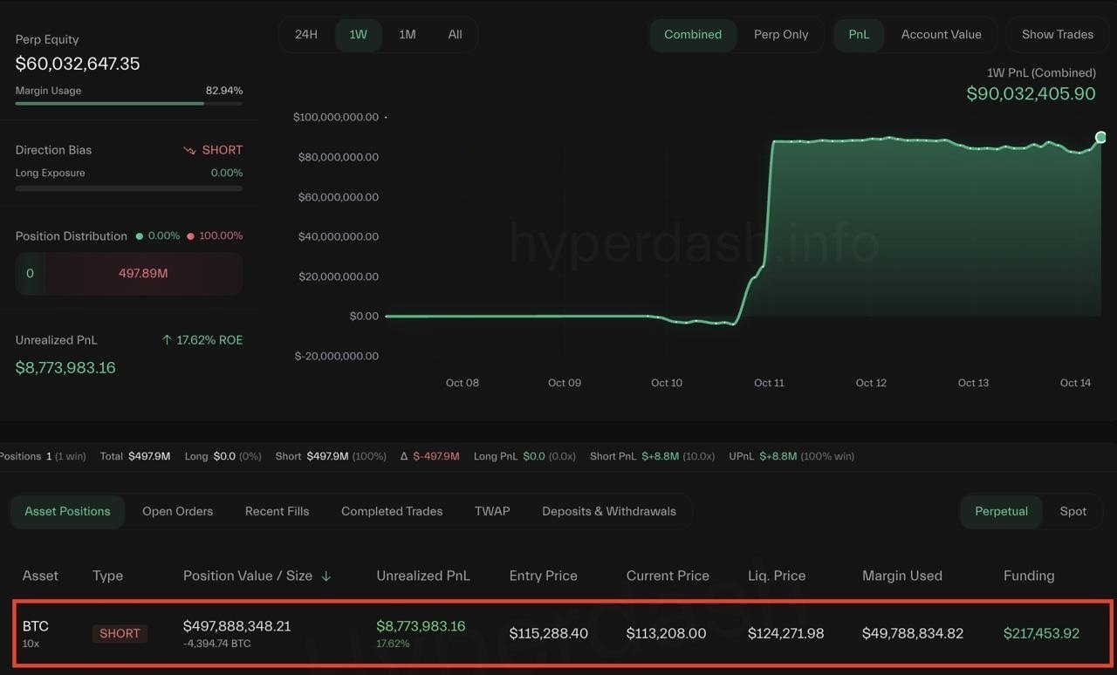Click the chart's latest data point marker

click(1100, 137)
